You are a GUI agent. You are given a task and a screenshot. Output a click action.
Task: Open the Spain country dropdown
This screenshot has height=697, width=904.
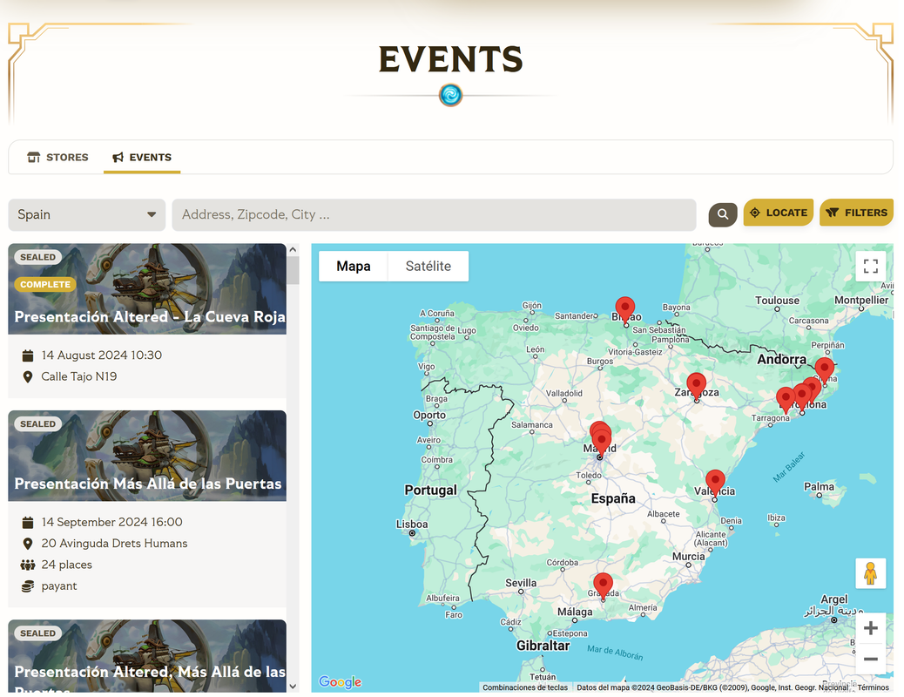coord(86,214)
